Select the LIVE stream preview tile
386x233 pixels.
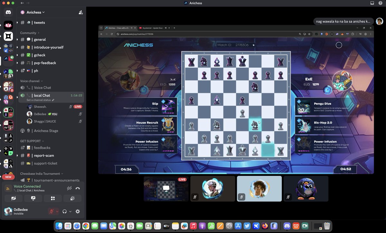[166, 189]
